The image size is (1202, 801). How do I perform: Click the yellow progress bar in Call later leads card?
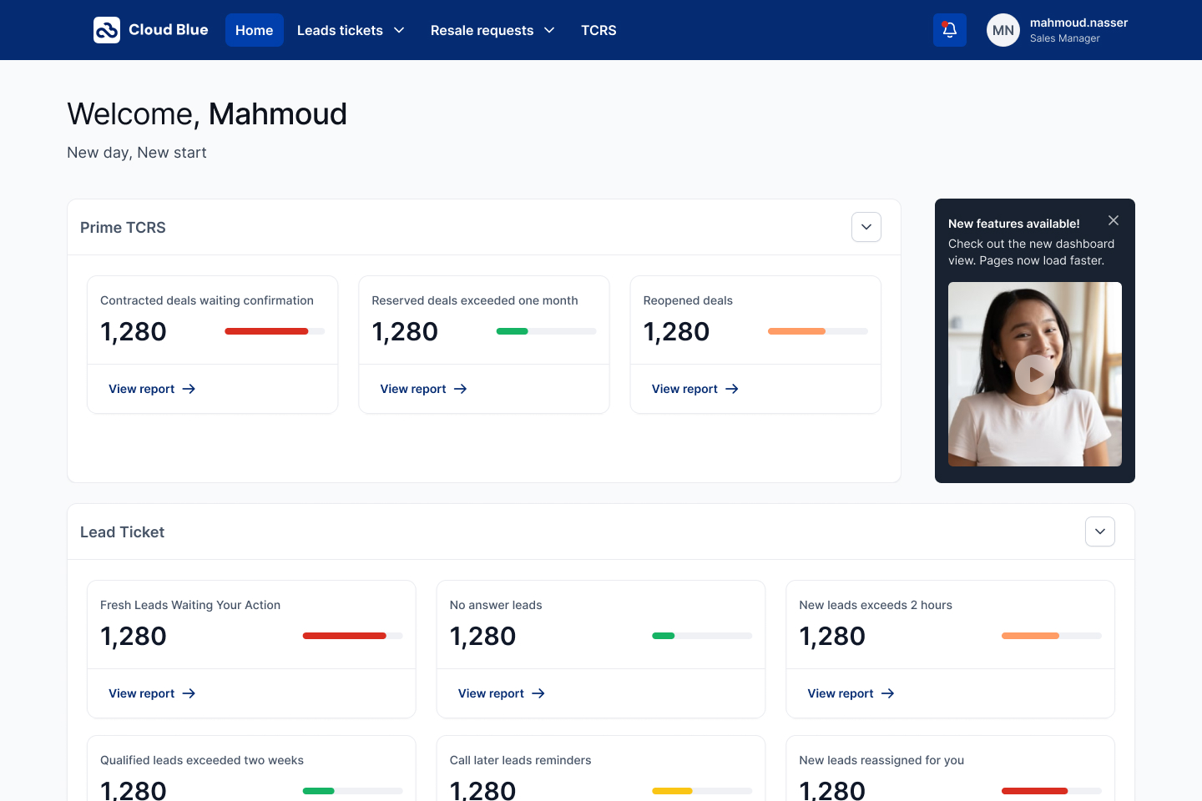702,791
